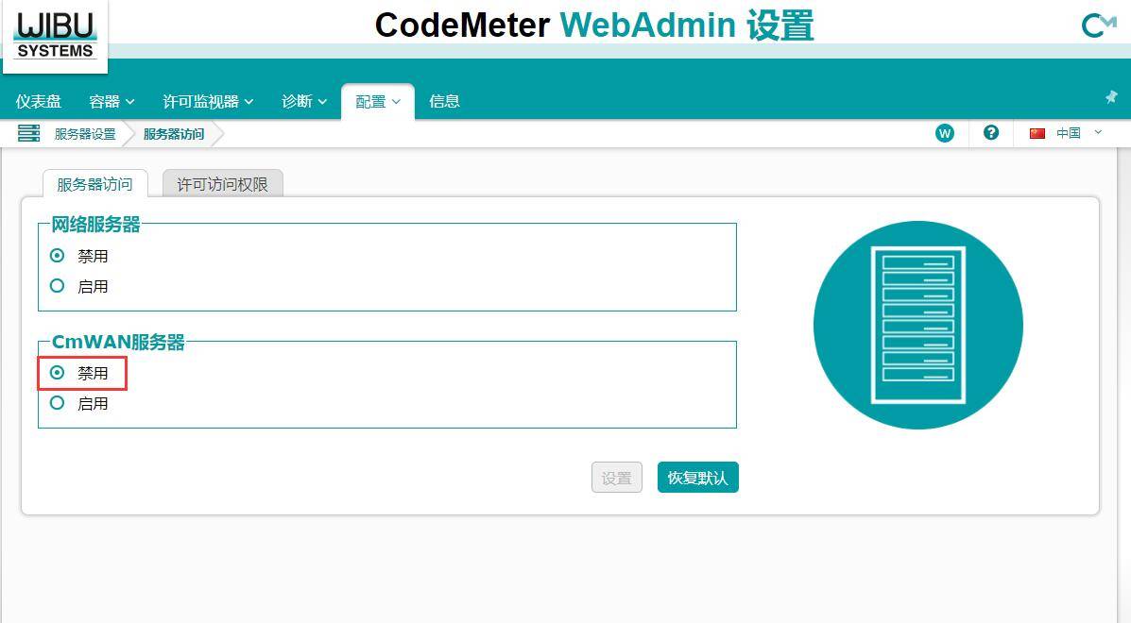Click the 网络服务器 group heading
Screen dimensions: 1131x623
coord(95,225)
